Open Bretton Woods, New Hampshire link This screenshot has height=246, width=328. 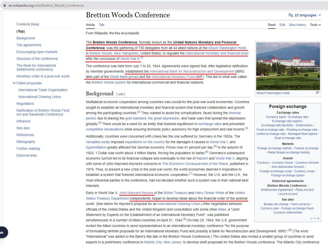coord(114,53)
